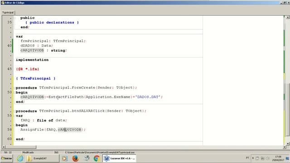Click the 'DADOS.DAT' string literal
290x163 pixels.
tap(148, 97)
